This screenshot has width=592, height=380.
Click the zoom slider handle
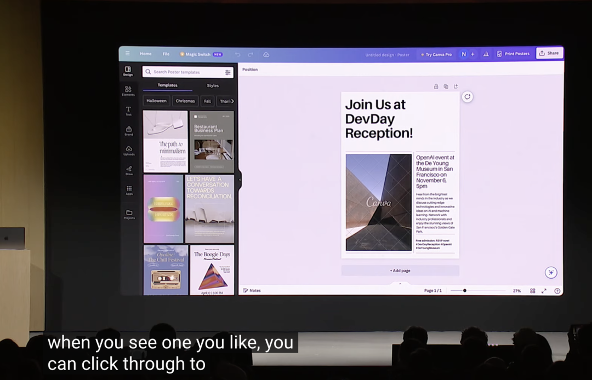[x=465, y=291]
